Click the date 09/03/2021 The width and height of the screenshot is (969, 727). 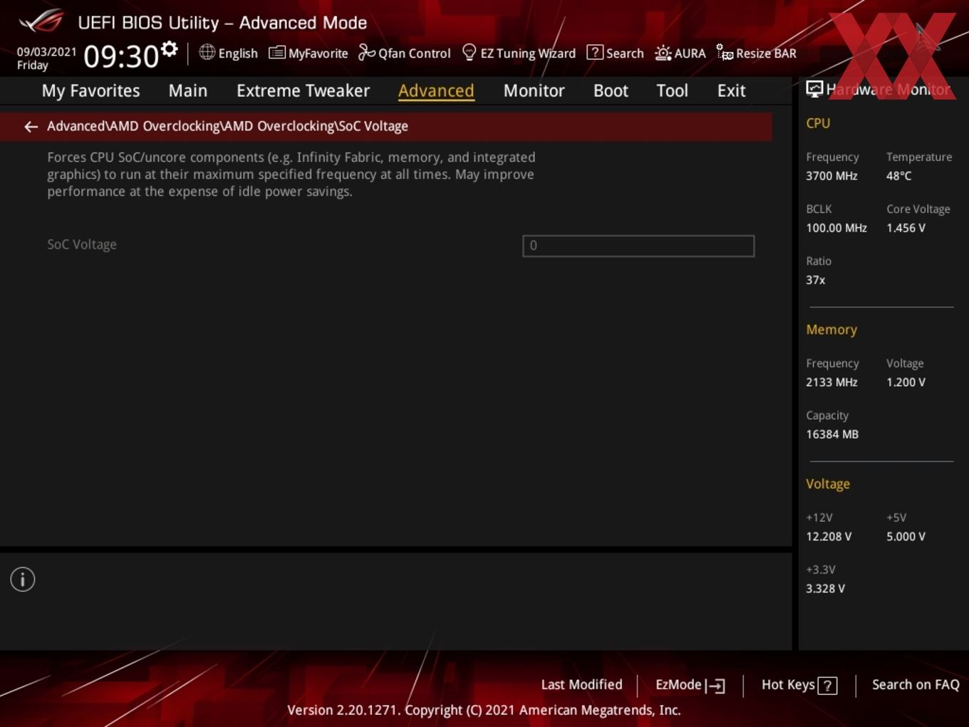(x=46, y=52)
